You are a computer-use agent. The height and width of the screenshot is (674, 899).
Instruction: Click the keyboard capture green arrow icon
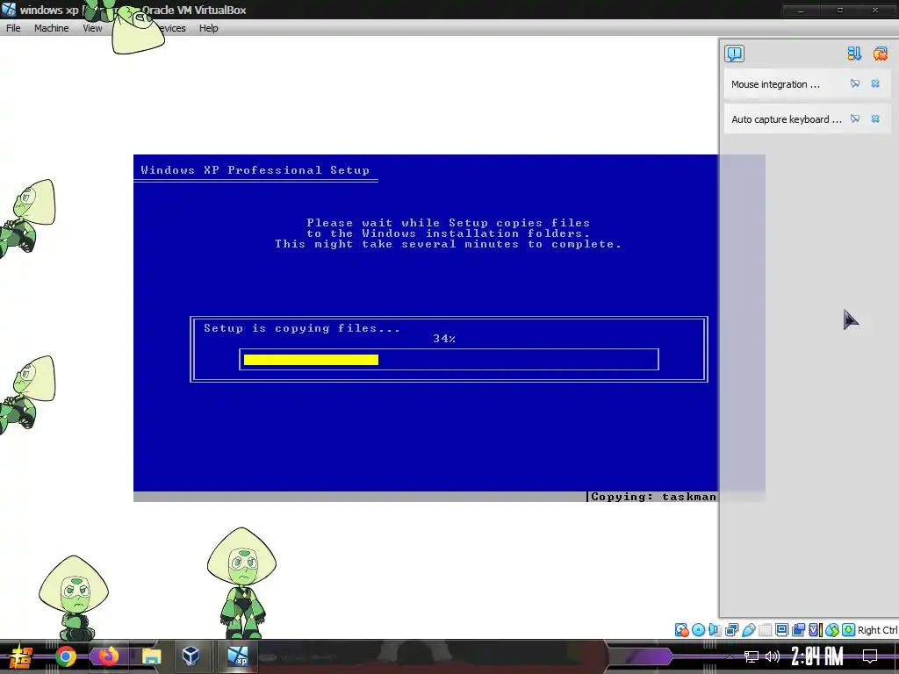click(x=849, y=630)
